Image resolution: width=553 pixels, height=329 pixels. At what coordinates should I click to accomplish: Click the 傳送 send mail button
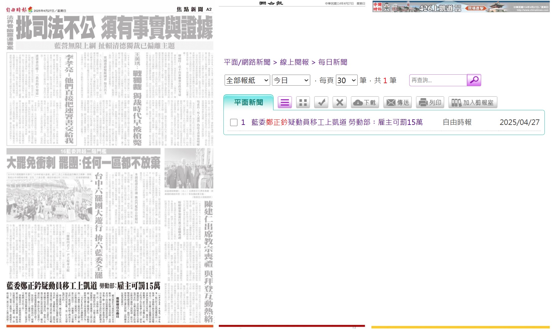coord(398,102)
